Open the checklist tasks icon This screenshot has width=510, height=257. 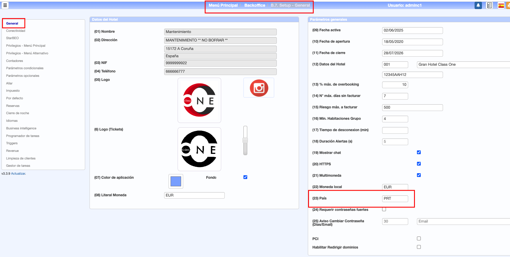pos(490,5)
